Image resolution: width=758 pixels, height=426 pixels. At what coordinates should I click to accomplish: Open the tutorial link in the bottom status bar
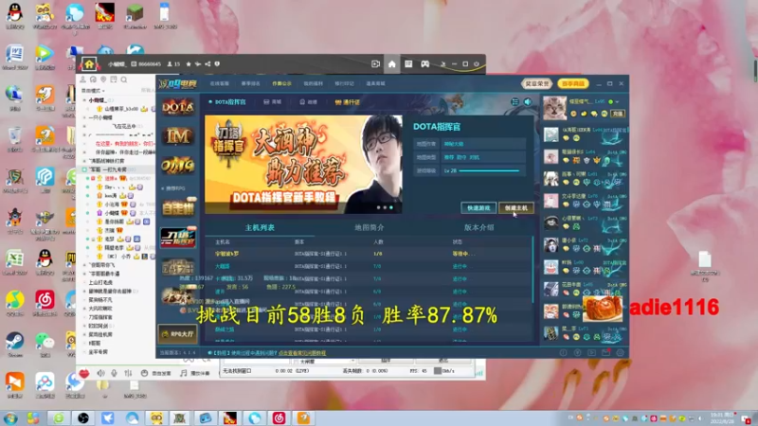click(x=302, y=353)
